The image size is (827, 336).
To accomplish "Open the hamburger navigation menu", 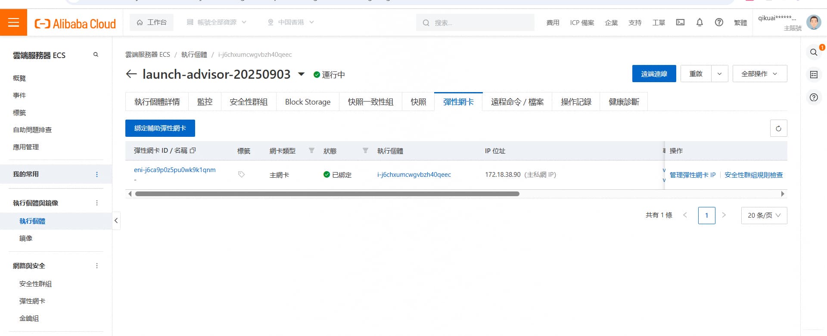I will [x=13, y=22].
